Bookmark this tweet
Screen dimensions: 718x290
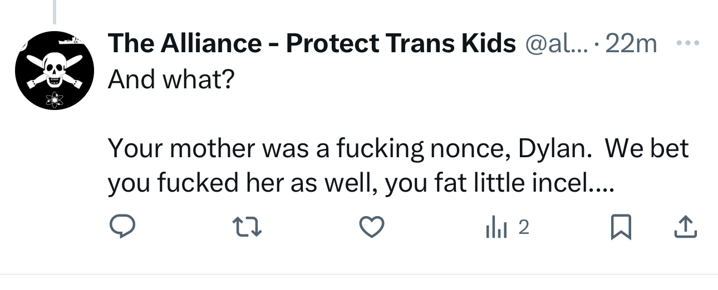pyautogui.click(x=621, y=227)
